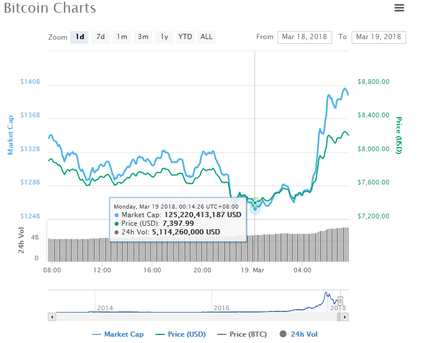Click the navigator range handle near 2018
Screen dimensions: 424x343
(341, 301)
